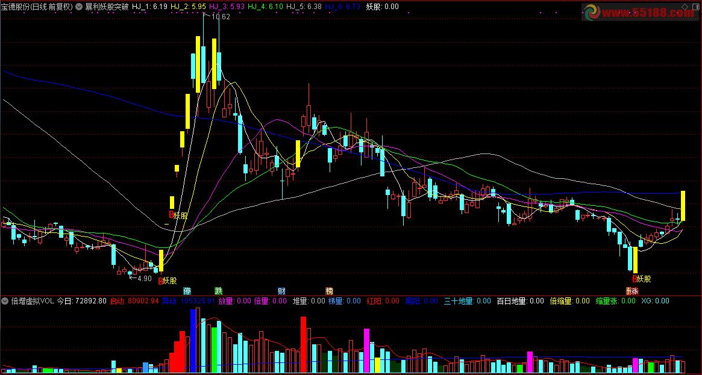
Task: Click the 财 event marker icon
Action: [x=281, y=291]
